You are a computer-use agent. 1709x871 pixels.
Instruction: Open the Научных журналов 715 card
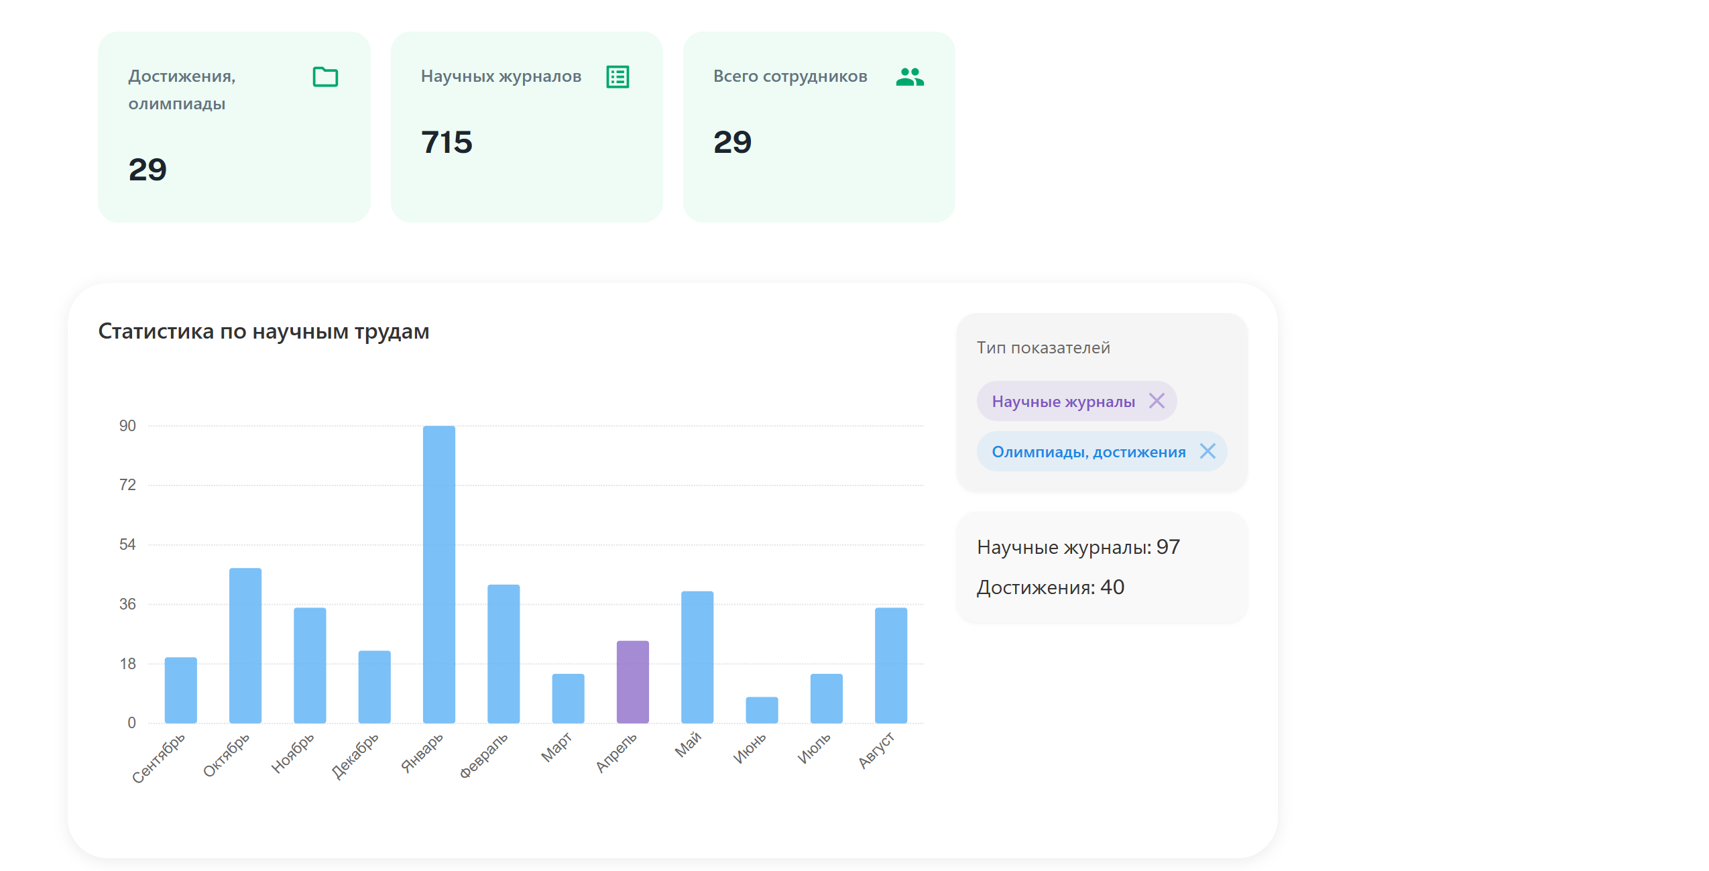(x=526, y=127)
